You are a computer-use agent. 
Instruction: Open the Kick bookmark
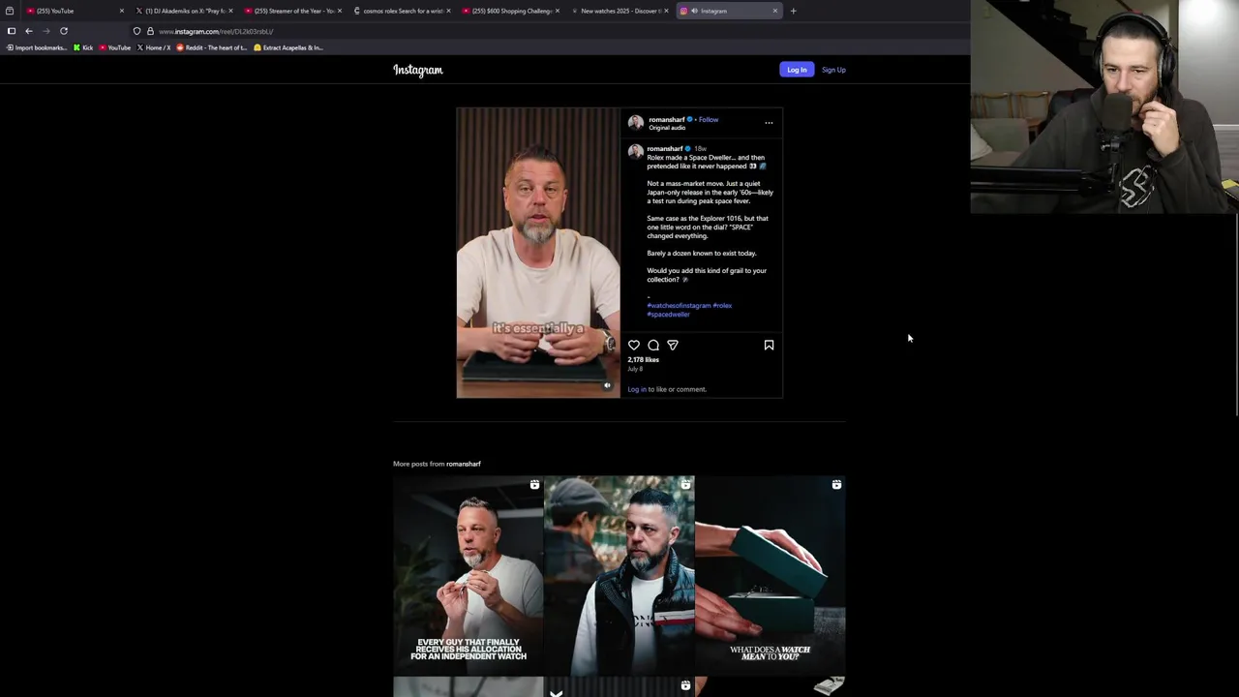point(83,47)
